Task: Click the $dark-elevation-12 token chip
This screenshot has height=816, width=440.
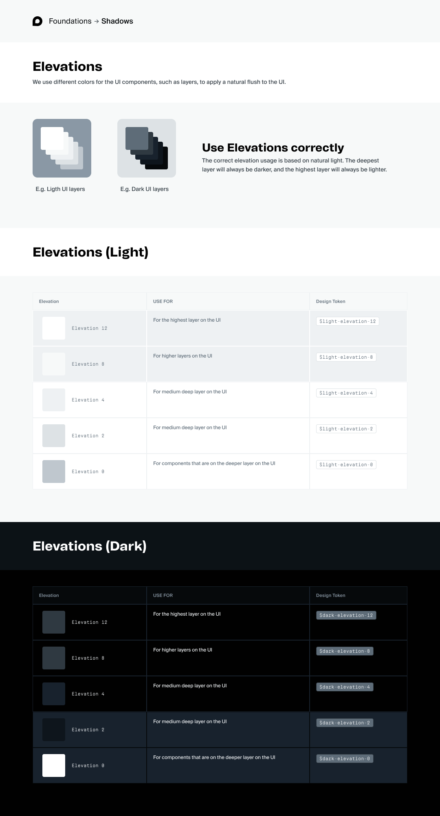Action: tap(346, 615)
